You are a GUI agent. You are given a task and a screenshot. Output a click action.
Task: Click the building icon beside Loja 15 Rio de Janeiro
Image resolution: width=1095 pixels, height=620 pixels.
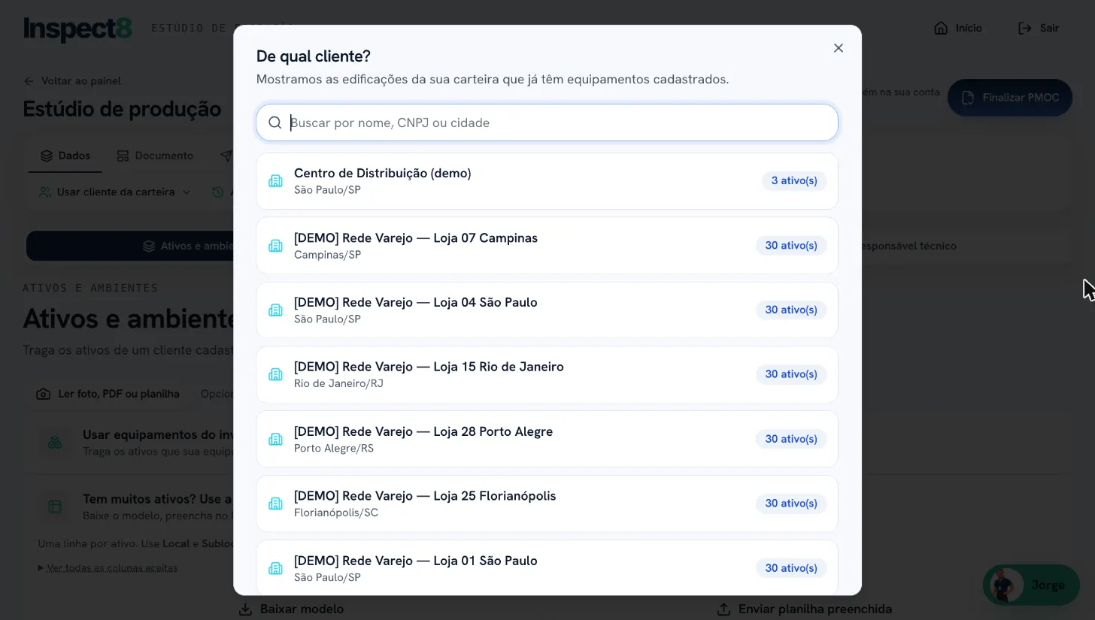pyautogui.click(x=275, y=374)
